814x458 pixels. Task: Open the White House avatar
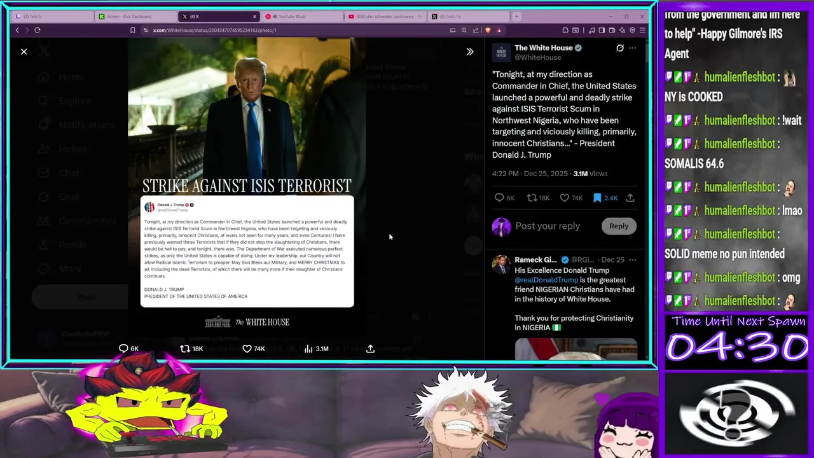click(501, 52)
